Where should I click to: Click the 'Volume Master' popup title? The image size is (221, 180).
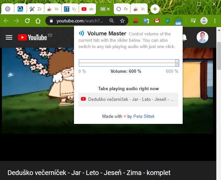pos(107,34)
